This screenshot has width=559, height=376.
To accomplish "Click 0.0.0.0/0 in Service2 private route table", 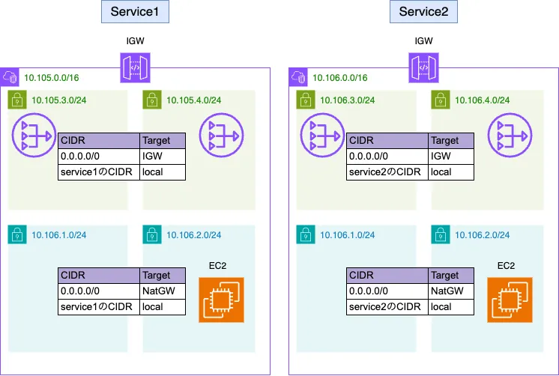I will [x=387, y=291].
